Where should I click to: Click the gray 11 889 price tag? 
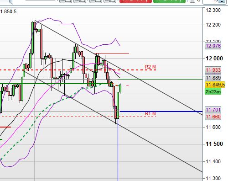(x=213, y=78)
